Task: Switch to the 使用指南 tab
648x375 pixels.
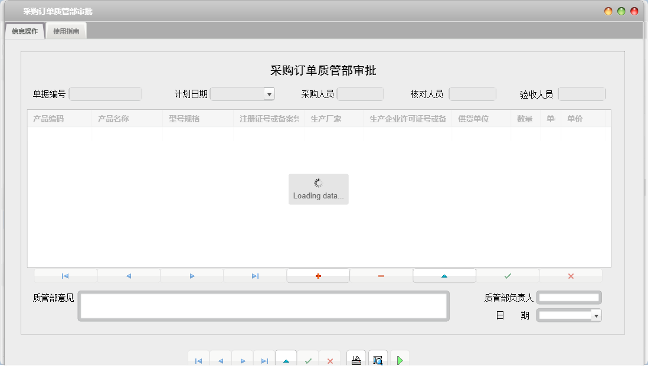Action: pyautogui.click(x=66, y=30)
